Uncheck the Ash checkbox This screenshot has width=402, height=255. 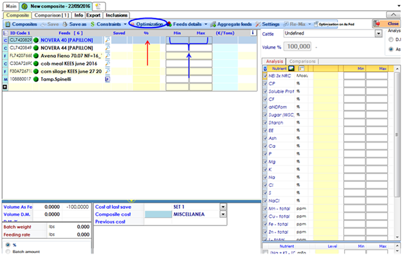pyautogui.click(x=265, y=138)
